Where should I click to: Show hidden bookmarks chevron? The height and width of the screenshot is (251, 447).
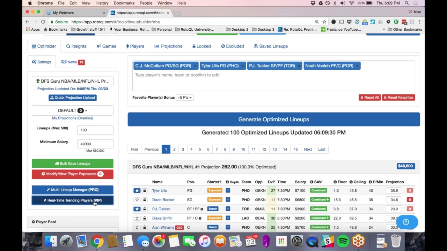(383, 30)
